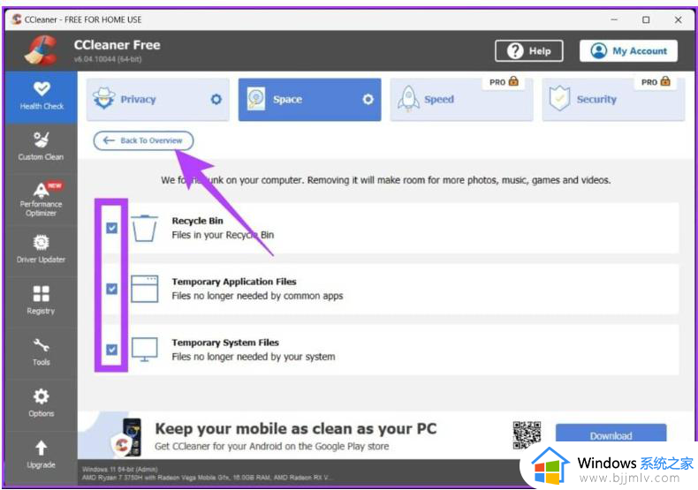Image resolution: width=698 pixels, height=490 pixels.
Task: Click Back To Overview button
Action: tap(143, 140)
